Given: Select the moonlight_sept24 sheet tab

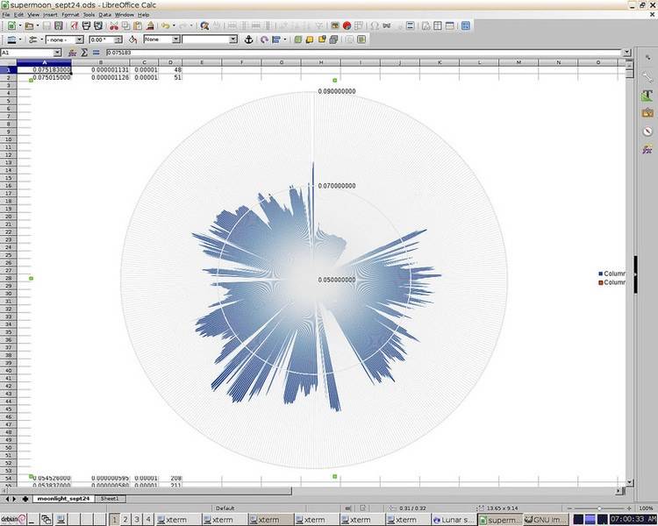Looking at the screenshot, I should pos(63,499).
